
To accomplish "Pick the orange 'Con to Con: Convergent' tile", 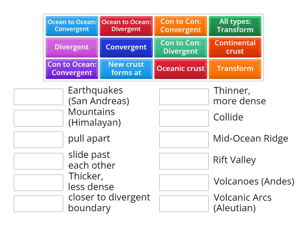I will [180, 26].
